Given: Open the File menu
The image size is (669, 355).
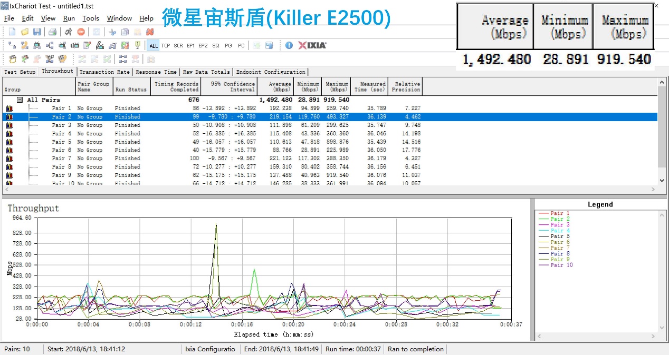Looking at the screenshot, I should click(x=9, y=18).
